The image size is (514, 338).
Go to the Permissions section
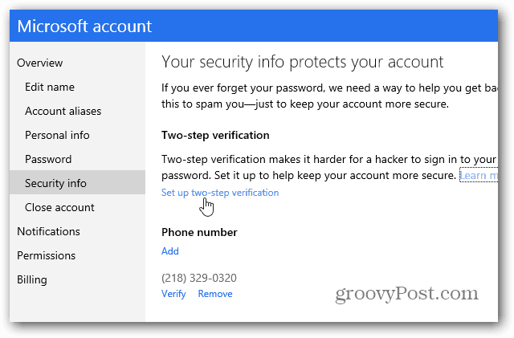pyautogui.click(x=47, y=255)
